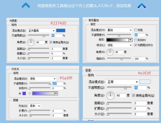161x123 pixels.
Task: Toggle the 与图层对齐 checkbox
Action: tap(136, 45)
